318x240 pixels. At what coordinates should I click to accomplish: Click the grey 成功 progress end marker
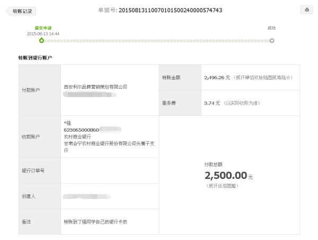(272, 41)
